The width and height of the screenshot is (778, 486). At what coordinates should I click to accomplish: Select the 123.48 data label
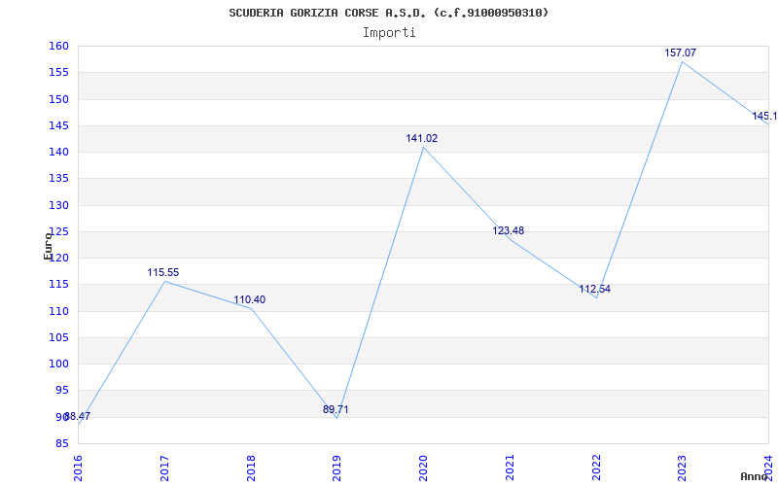tap(508, 230)
